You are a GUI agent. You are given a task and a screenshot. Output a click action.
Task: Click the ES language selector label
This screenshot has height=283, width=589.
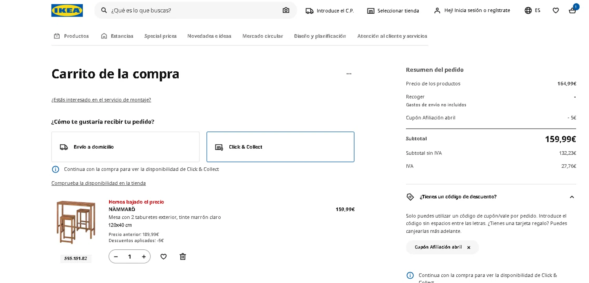point(538,11)
